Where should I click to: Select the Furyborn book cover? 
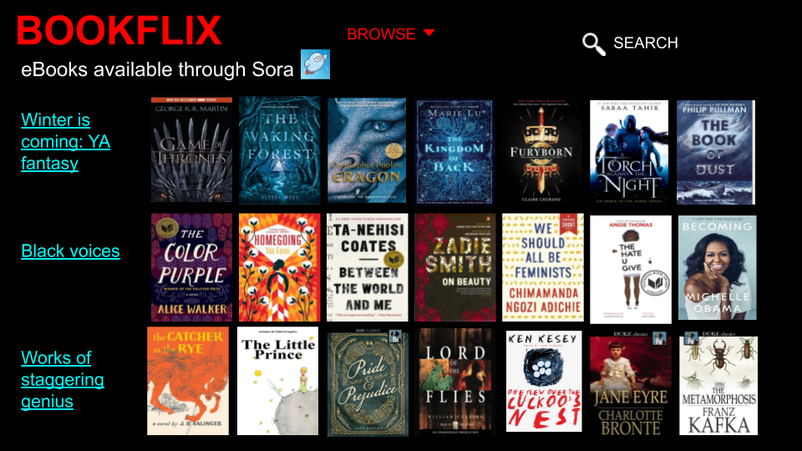coord(541,151)
